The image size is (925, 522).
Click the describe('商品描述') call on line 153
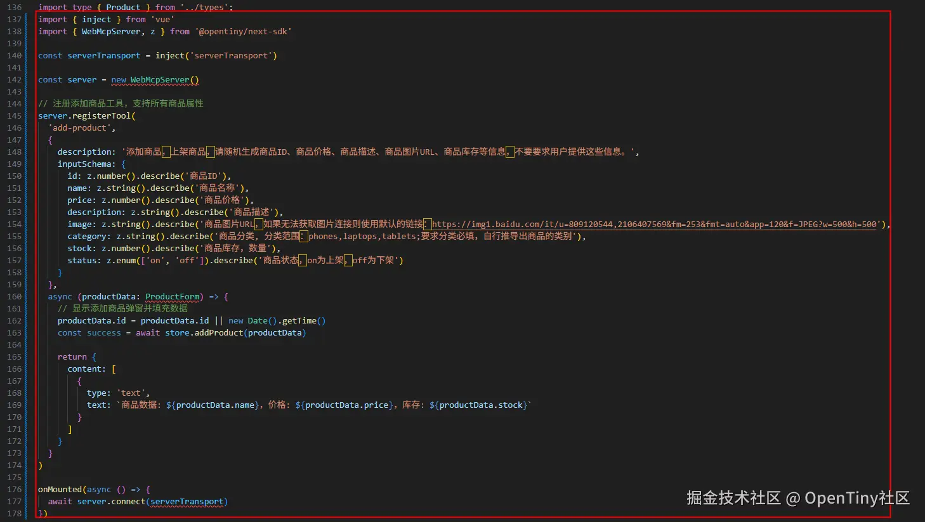(x=232, y=212)
